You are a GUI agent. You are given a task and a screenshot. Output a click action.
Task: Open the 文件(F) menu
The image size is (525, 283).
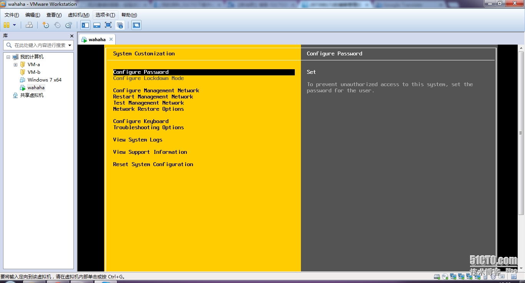pos(12,15)
